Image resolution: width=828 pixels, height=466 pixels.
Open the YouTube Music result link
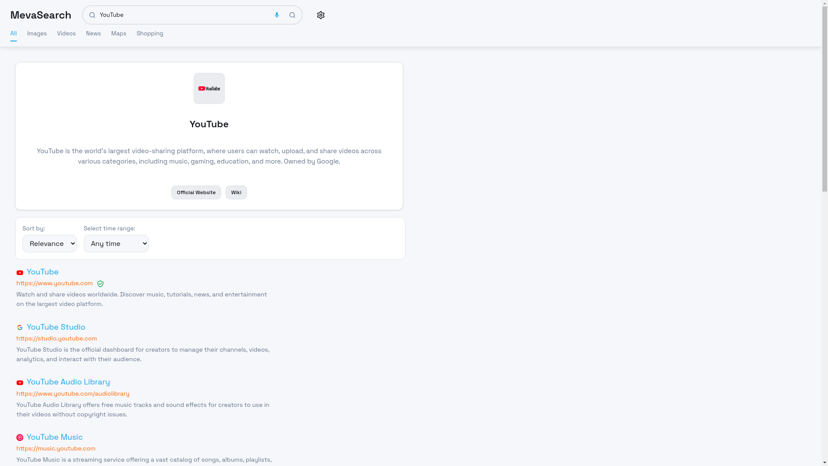[x=55, y=437]
